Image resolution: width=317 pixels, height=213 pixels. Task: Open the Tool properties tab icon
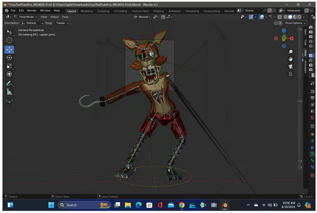pos(312,83)
